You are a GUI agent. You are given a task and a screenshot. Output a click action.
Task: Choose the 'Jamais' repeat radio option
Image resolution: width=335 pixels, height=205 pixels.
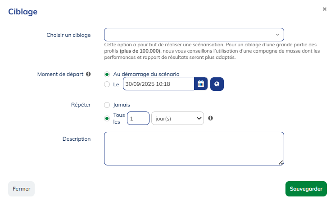[107, 105]
